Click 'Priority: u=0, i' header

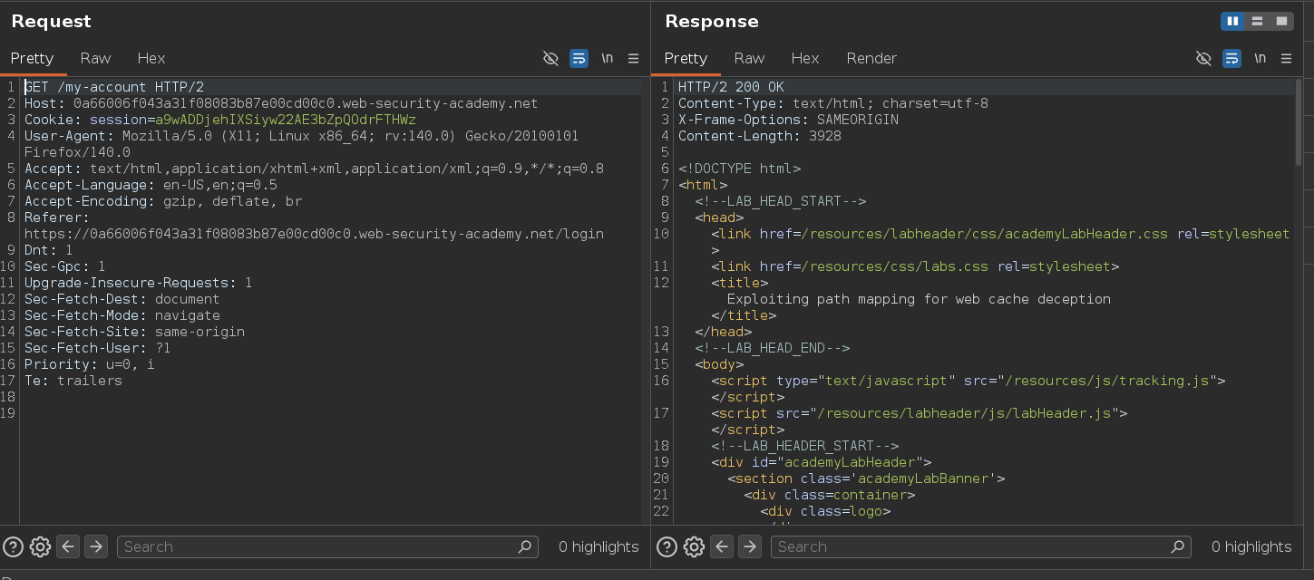pos(89,364)
